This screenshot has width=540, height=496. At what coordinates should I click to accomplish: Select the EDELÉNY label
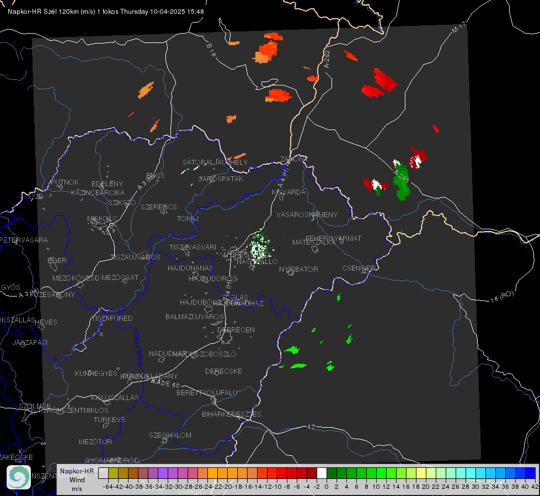pyautogui.click(x=107, y=184)
